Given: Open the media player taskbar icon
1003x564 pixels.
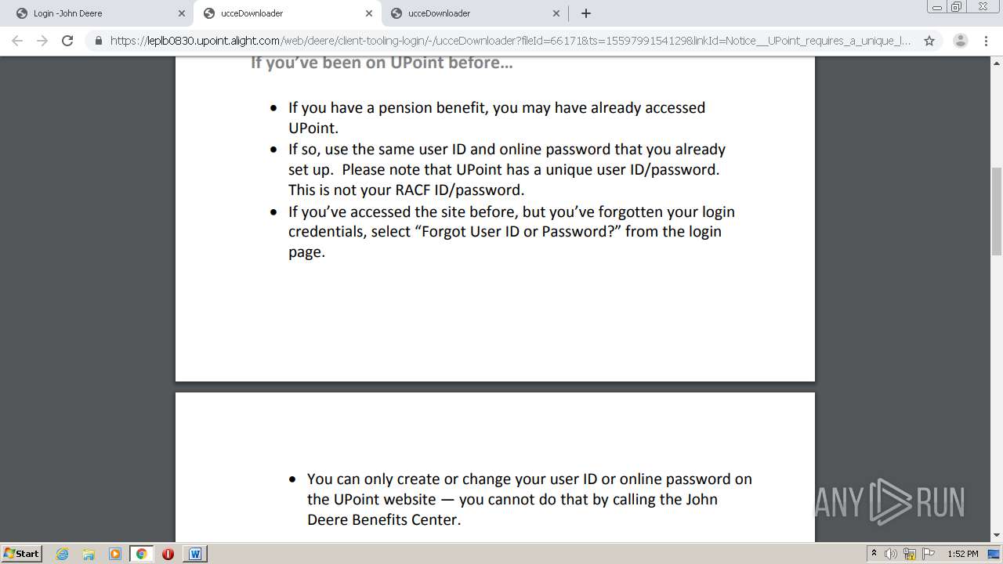Looking at the screenshot, I should [x=115, y=554].
